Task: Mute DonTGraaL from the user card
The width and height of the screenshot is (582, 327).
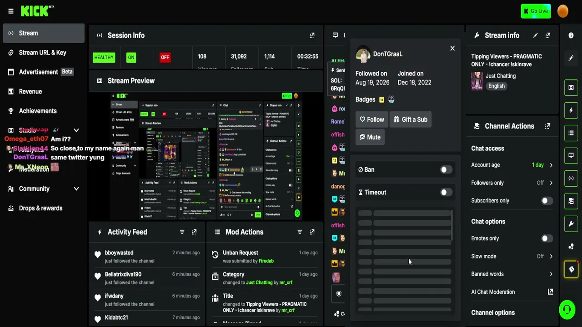Action: [370, 137]
